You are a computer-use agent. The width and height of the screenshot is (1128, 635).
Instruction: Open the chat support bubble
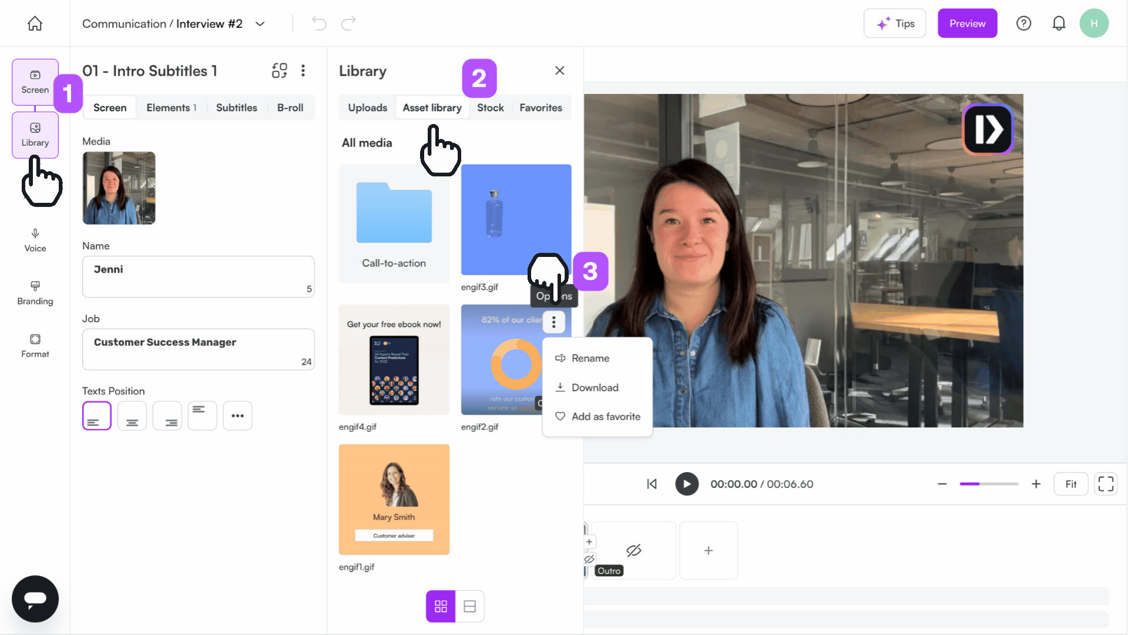pyautogui.click(x=35, y=599)
